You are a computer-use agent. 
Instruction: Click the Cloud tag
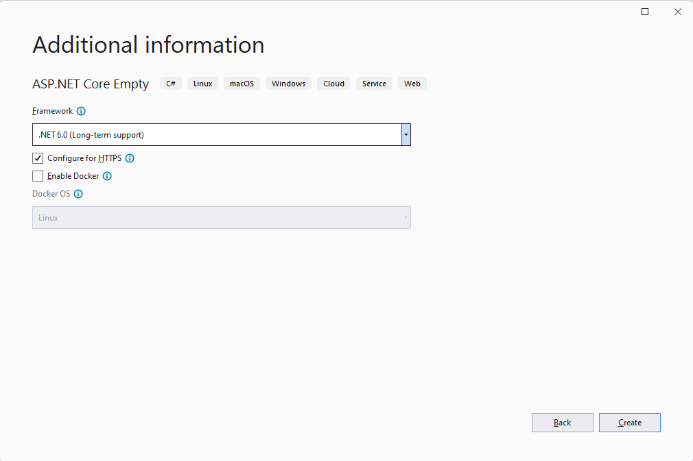coord(333,84)
